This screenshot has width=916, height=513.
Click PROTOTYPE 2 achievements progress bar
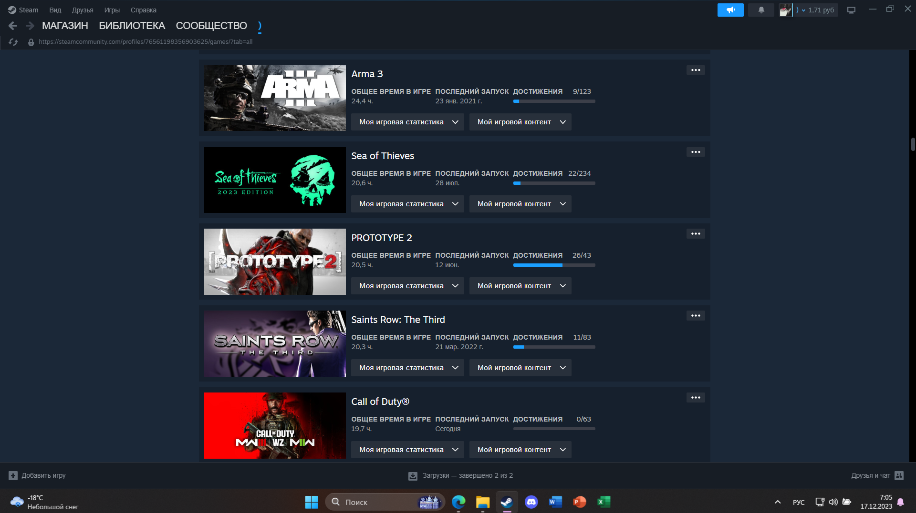(x=554, y=265)
